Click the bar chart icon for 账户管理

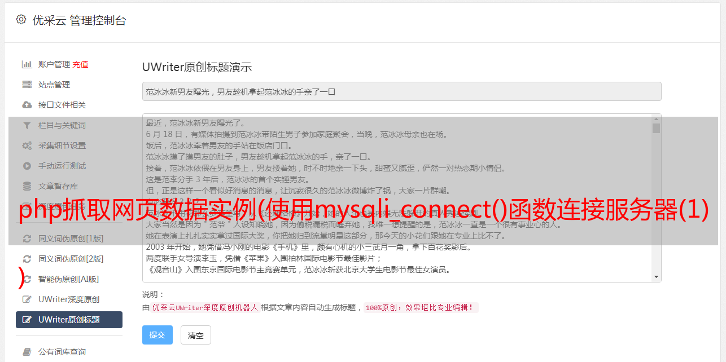[x=27, y=64]
